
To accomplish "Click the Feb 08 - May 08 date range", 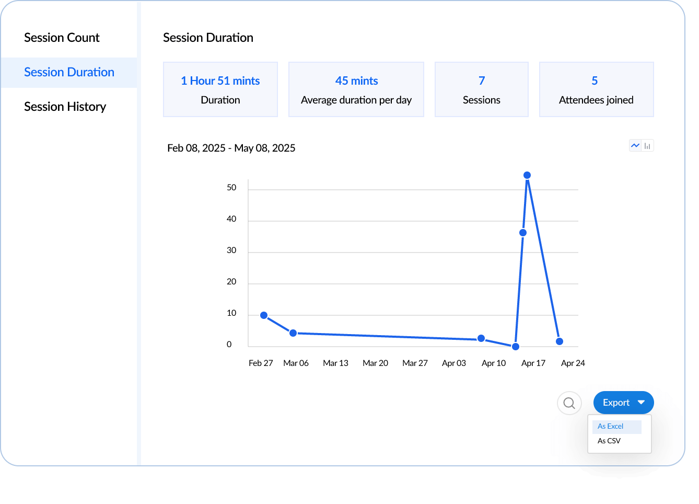I will pyautogui.click(x=231, y=148).
